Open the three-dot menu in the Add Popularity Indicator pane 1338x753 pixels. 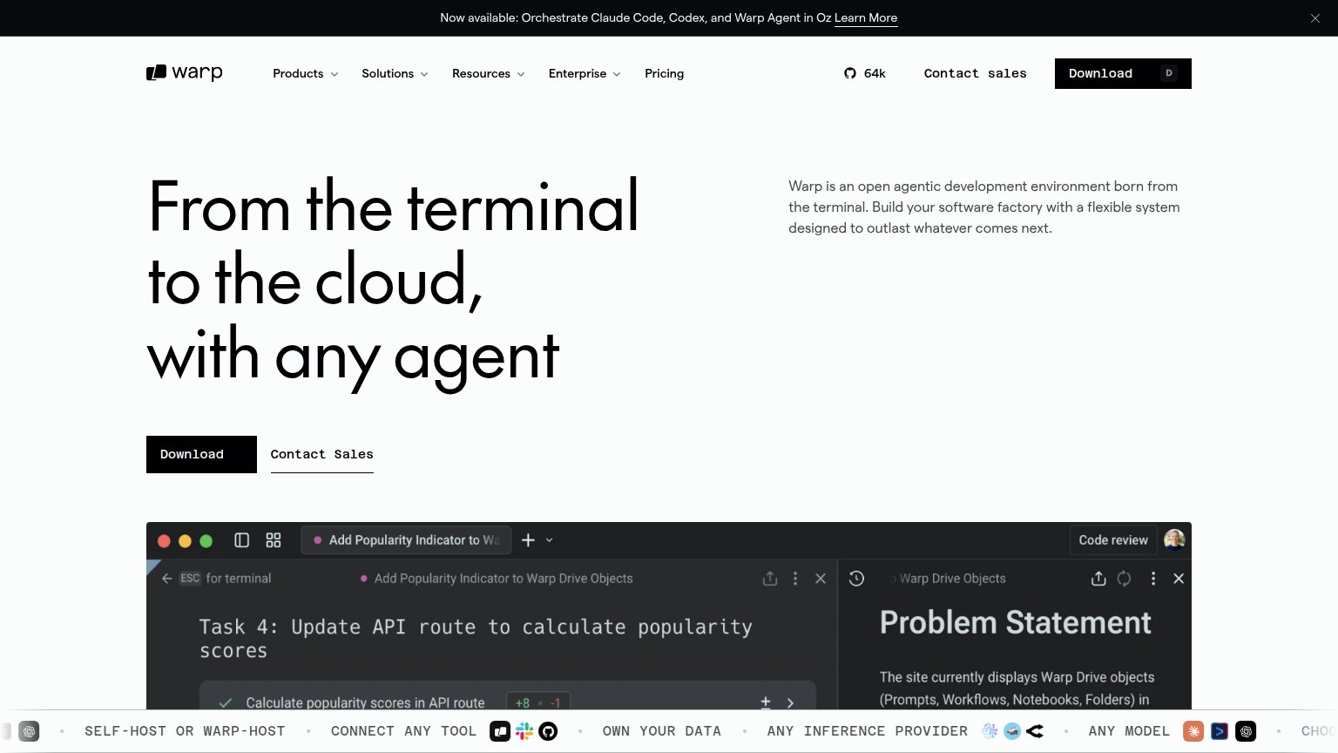(795, 578)
